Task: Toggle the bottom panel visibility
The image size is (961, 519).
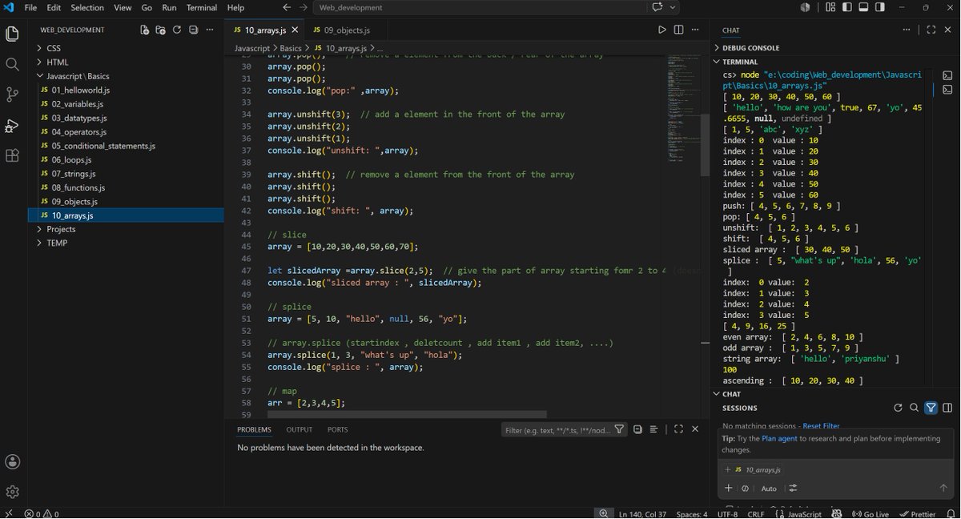Action: (x=863, y=7)
